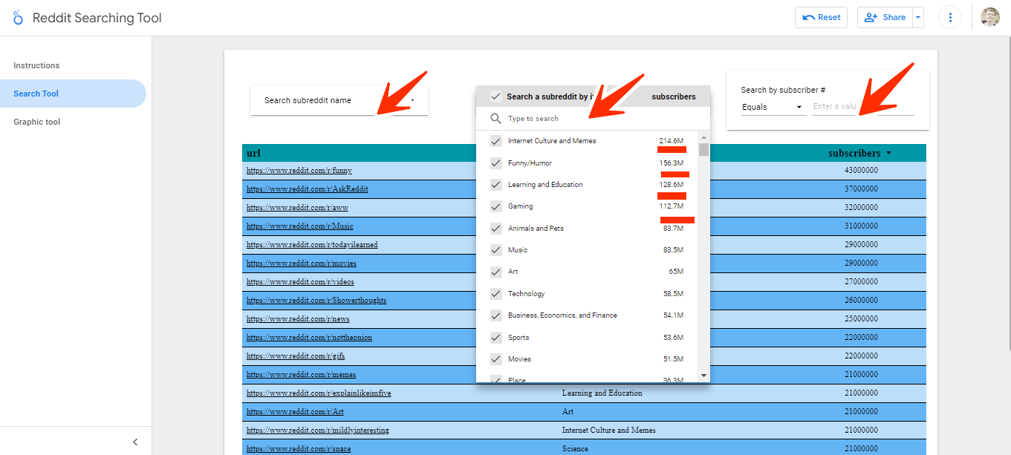Open the r/movies link
Screen dimensions: 1011x455
tap(302, 263)
